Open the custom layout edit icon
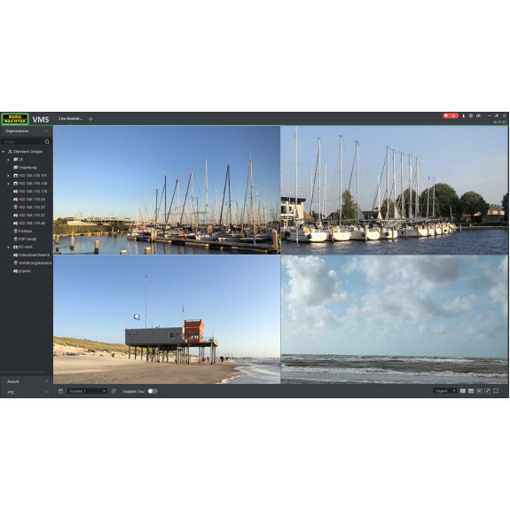This screenshot has height=510, width=510. (488, 391)
